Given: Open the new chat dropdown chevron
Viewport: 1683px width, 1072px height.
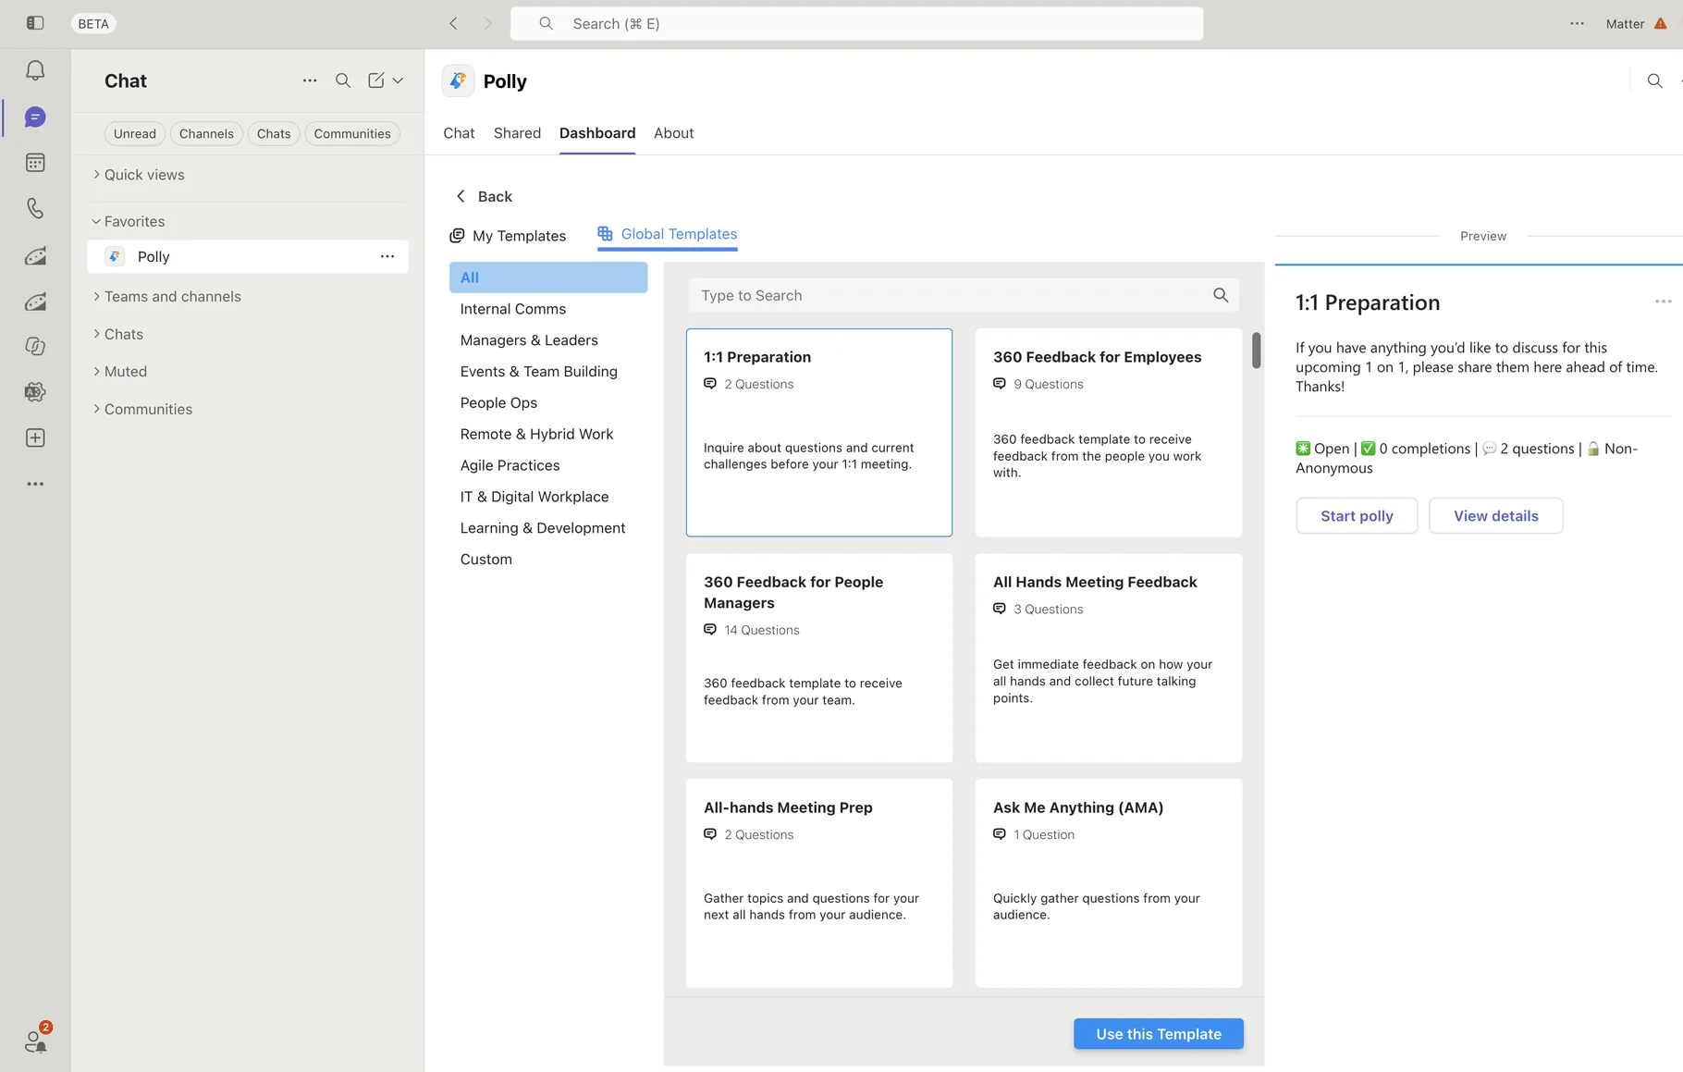Looking at the screenshot, I should [398, 80].
